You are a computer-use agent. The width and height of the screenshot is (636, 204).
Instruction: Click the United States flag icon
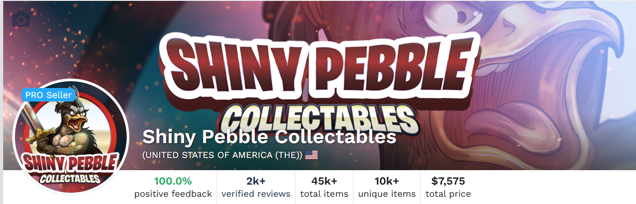311,155
